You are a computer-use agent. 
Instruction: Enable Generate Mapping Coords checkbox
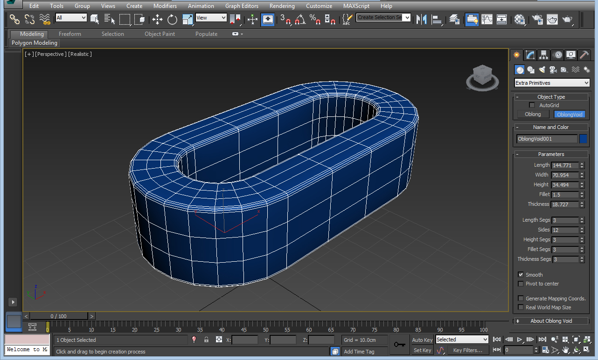(x=521, y=299)
